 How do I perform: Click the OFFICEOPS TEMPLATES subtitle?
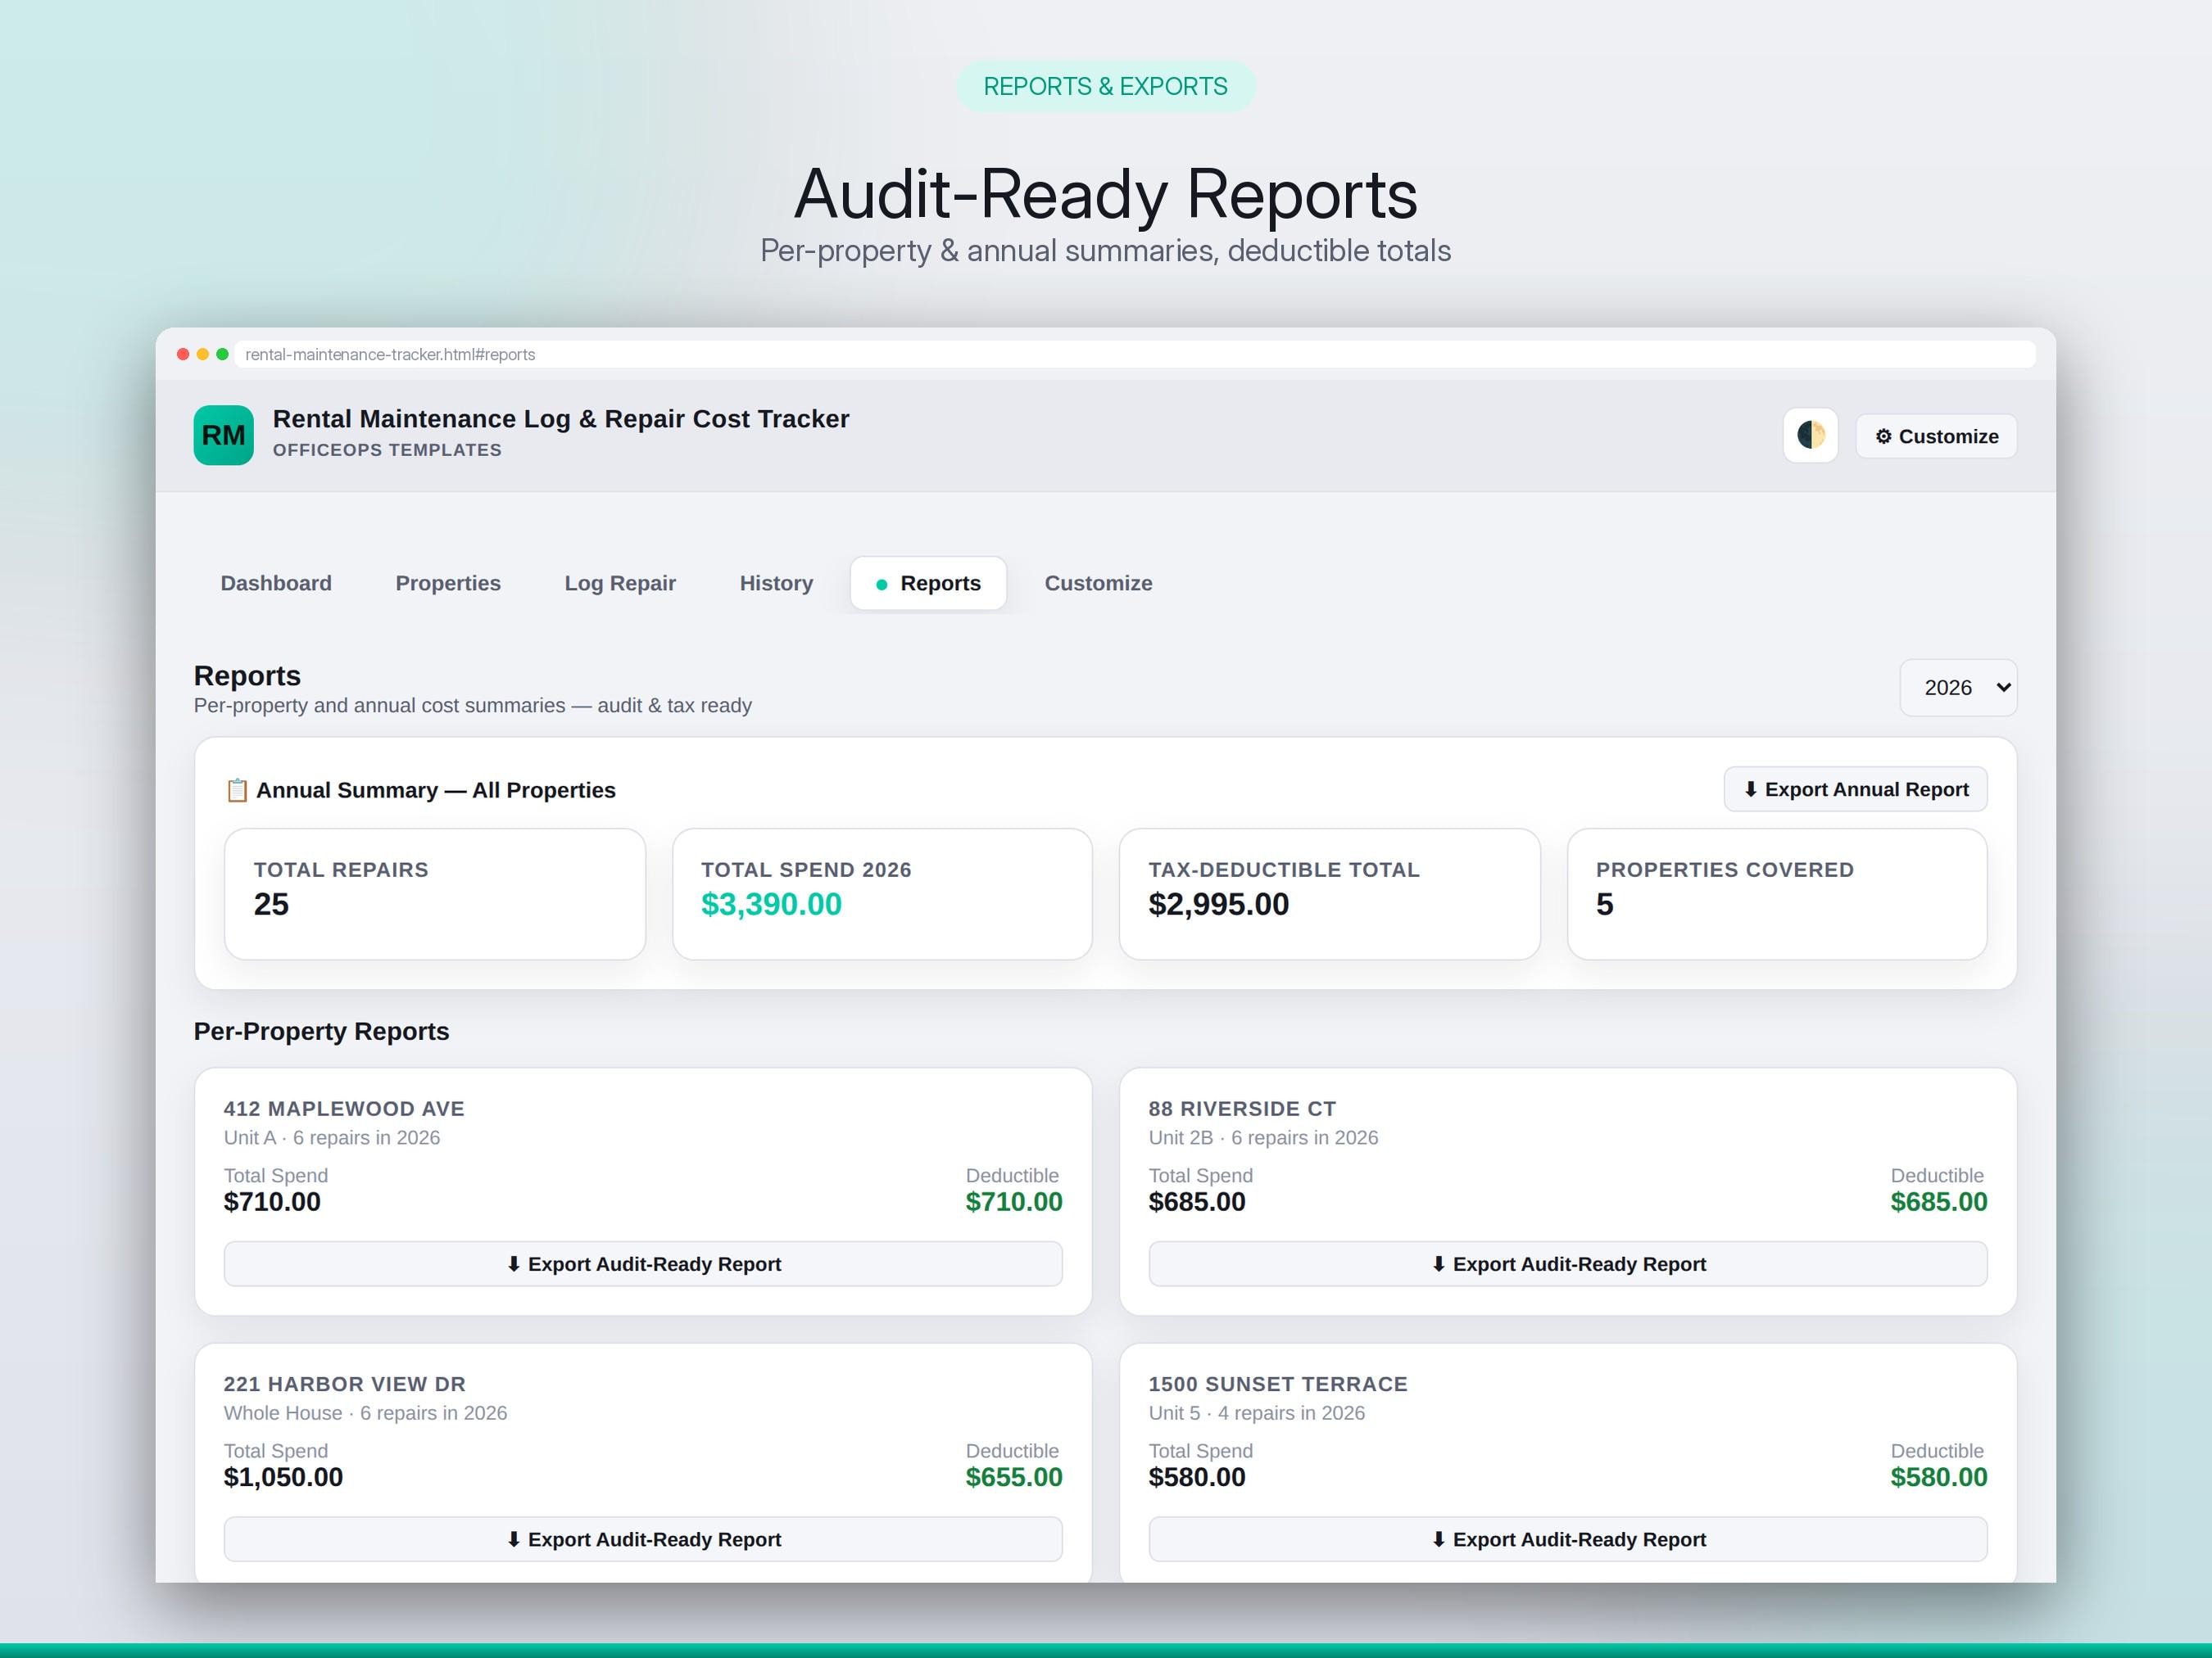pyautogui.click(x=387, y=450)
